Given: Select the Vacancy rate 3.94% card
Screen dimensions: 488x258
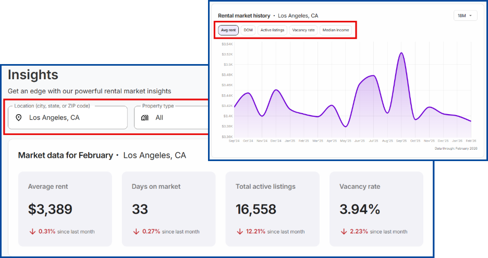Looking at the screenshot, I should (x=376, y=209).
